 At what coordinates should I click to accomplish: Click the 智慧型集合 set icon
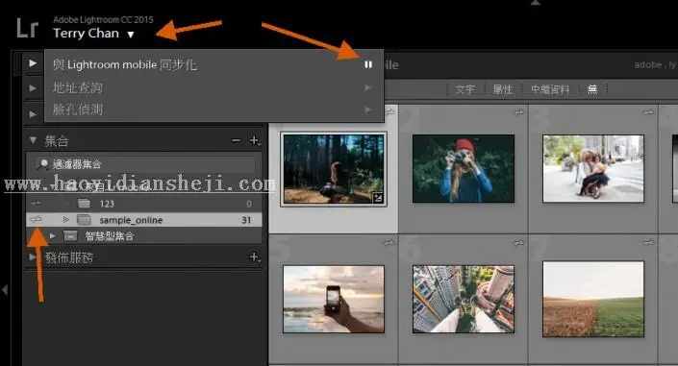[70, 236]
